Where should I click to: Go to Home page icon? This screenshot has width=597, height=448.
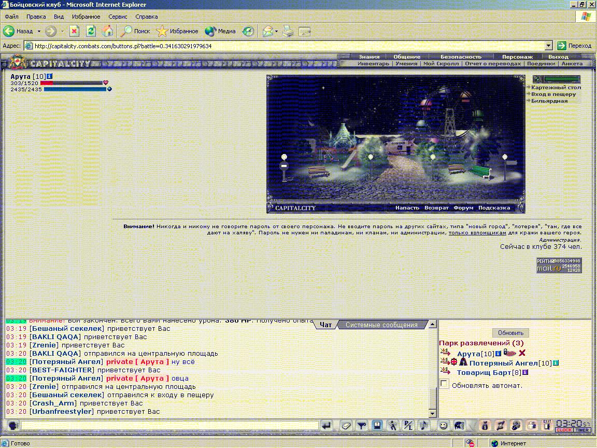coord(107,31)
